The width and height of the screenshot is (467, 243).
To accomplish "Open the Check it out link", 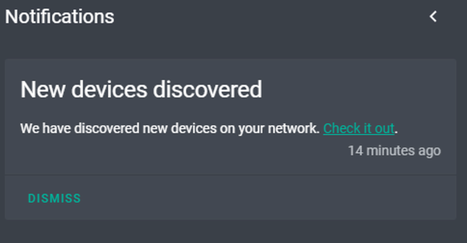I will [x=359, y=129].
